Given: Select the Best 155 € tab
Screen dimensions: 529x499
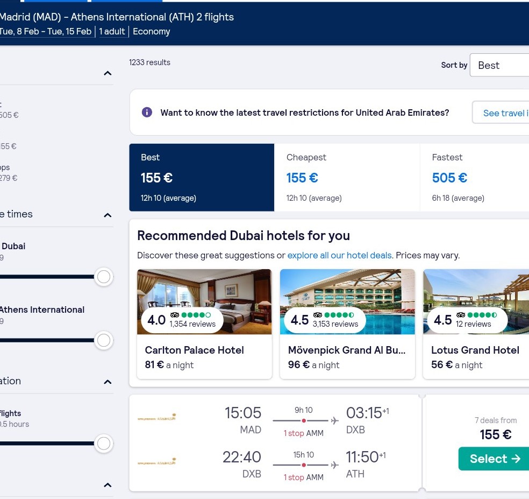Looking at the screenshot, I should (x=202, y=178).
